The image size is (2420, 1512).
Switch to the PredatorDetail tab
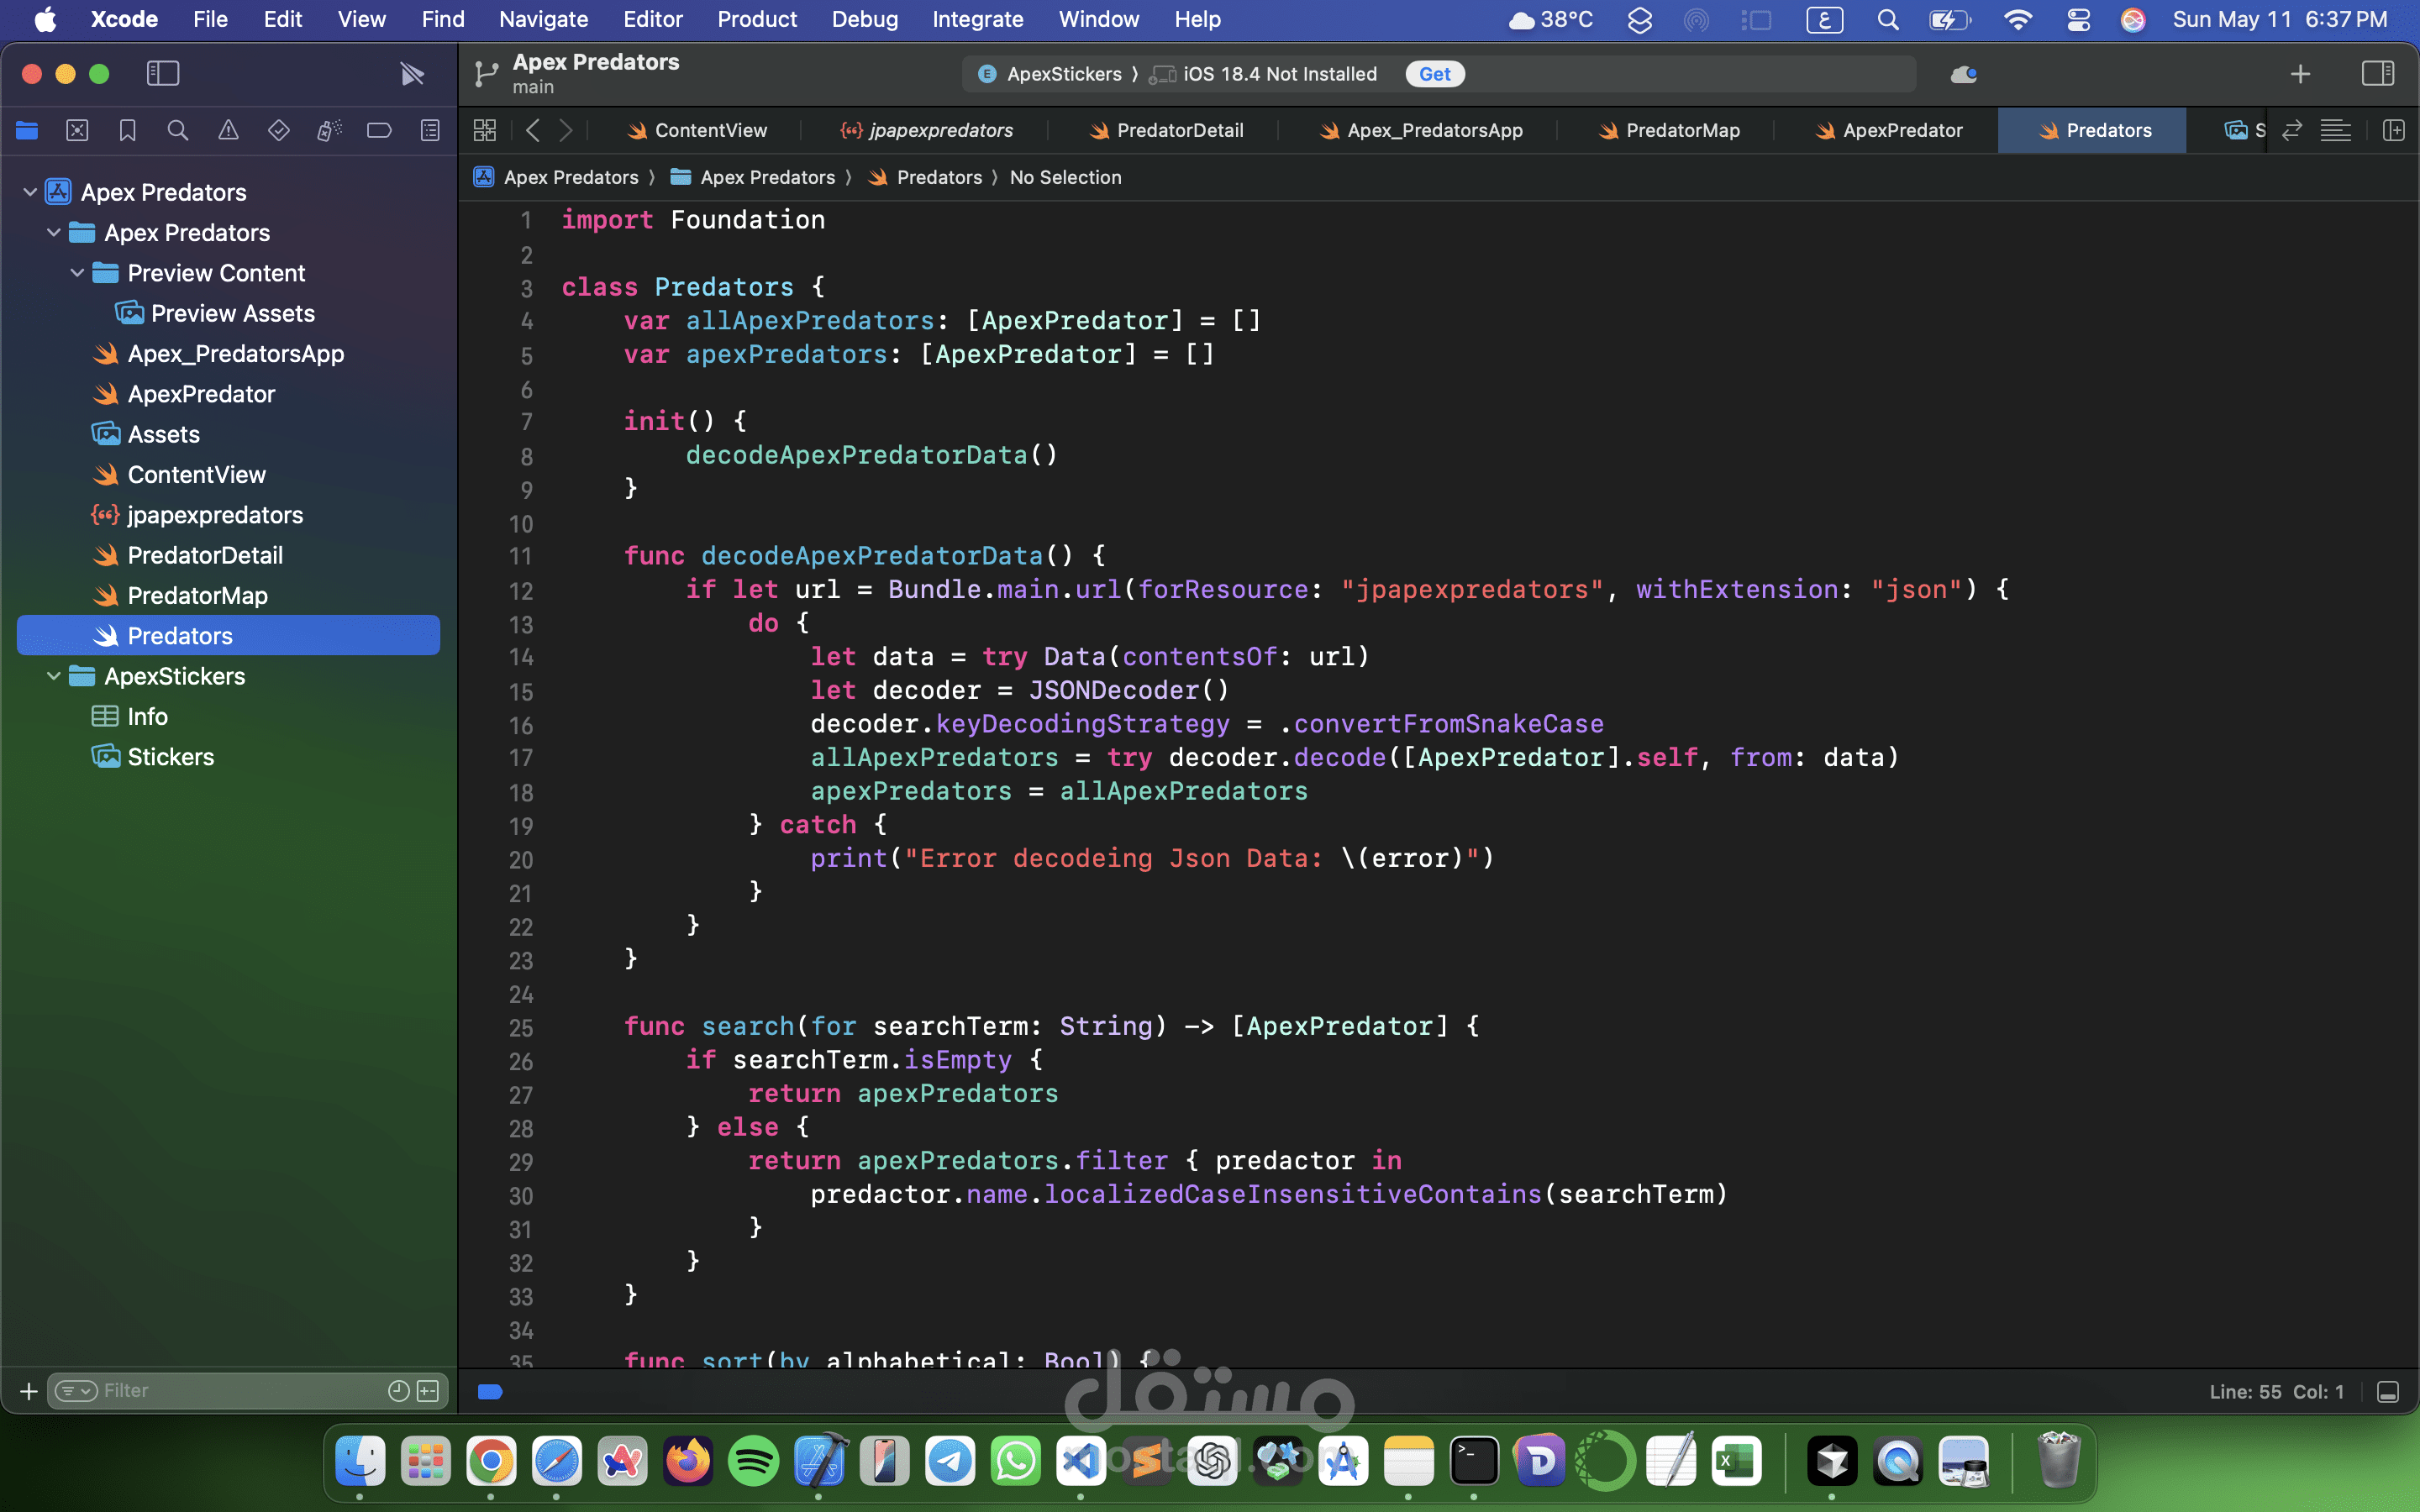coord(1166,130)
